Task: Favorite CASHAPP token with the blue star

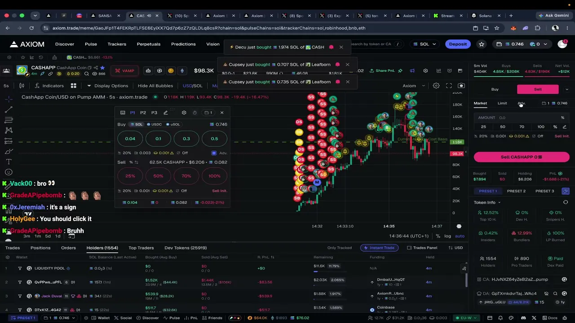Action: pyautogui.click(x=102, y=68)
